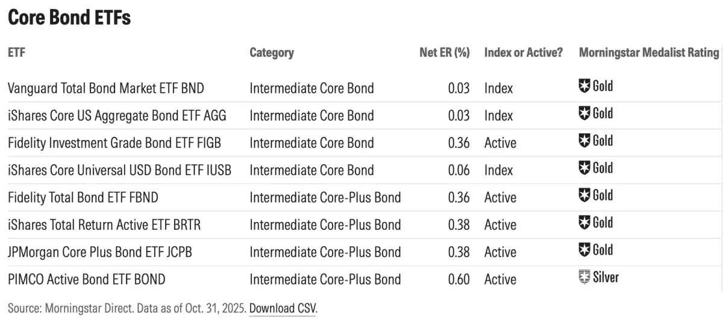Viewport: 723px width, 322px height.
Task: Click Silver medal icon for PIMCO BOND
Action: pyautogui.click(x=584, y=277)
